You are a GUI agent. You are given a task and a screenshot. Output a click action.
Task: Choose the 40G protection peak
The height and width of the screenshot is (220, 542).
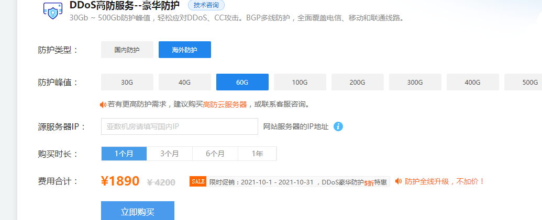185,82
